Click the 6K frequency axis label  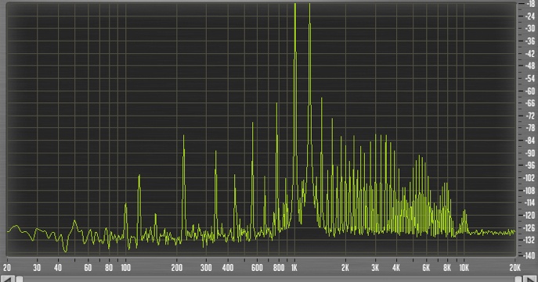coord(426,268)
